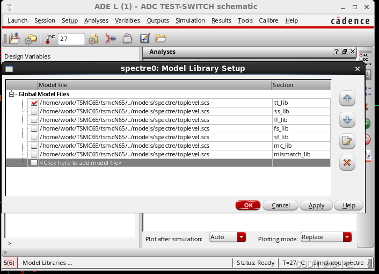Image resolution: width=379 pixels, height=274 pixels.
Task: Click the Model File column header
Action: (155, 85)
